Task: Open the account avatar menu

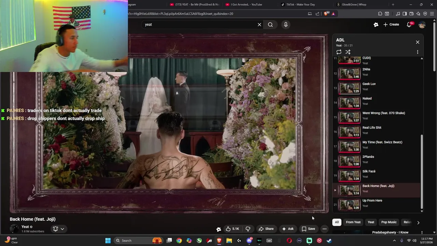Action: click(422, 25)
